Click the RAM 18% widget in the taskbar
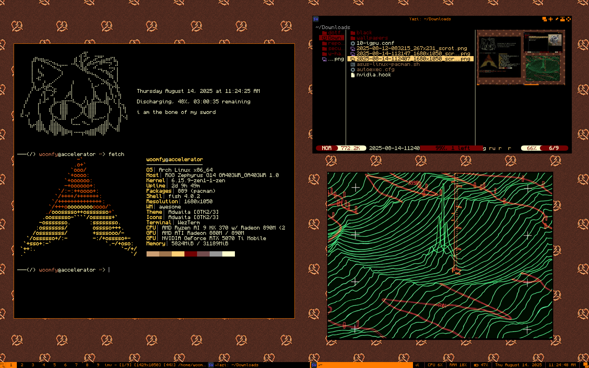Image resolution: width=589 pixels, height=368 pixels. 458,365
